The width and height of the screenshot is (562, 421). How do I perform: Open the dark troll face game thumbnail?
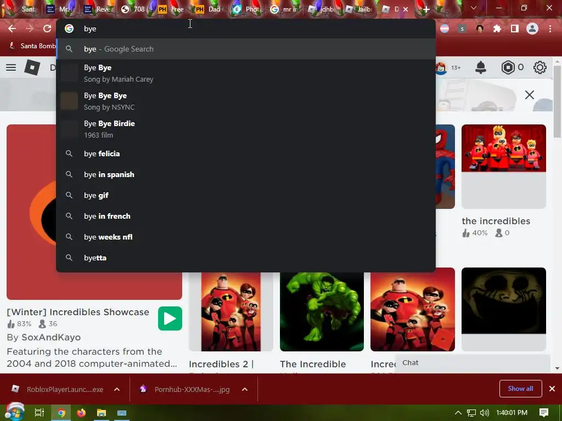coord(504,309)
